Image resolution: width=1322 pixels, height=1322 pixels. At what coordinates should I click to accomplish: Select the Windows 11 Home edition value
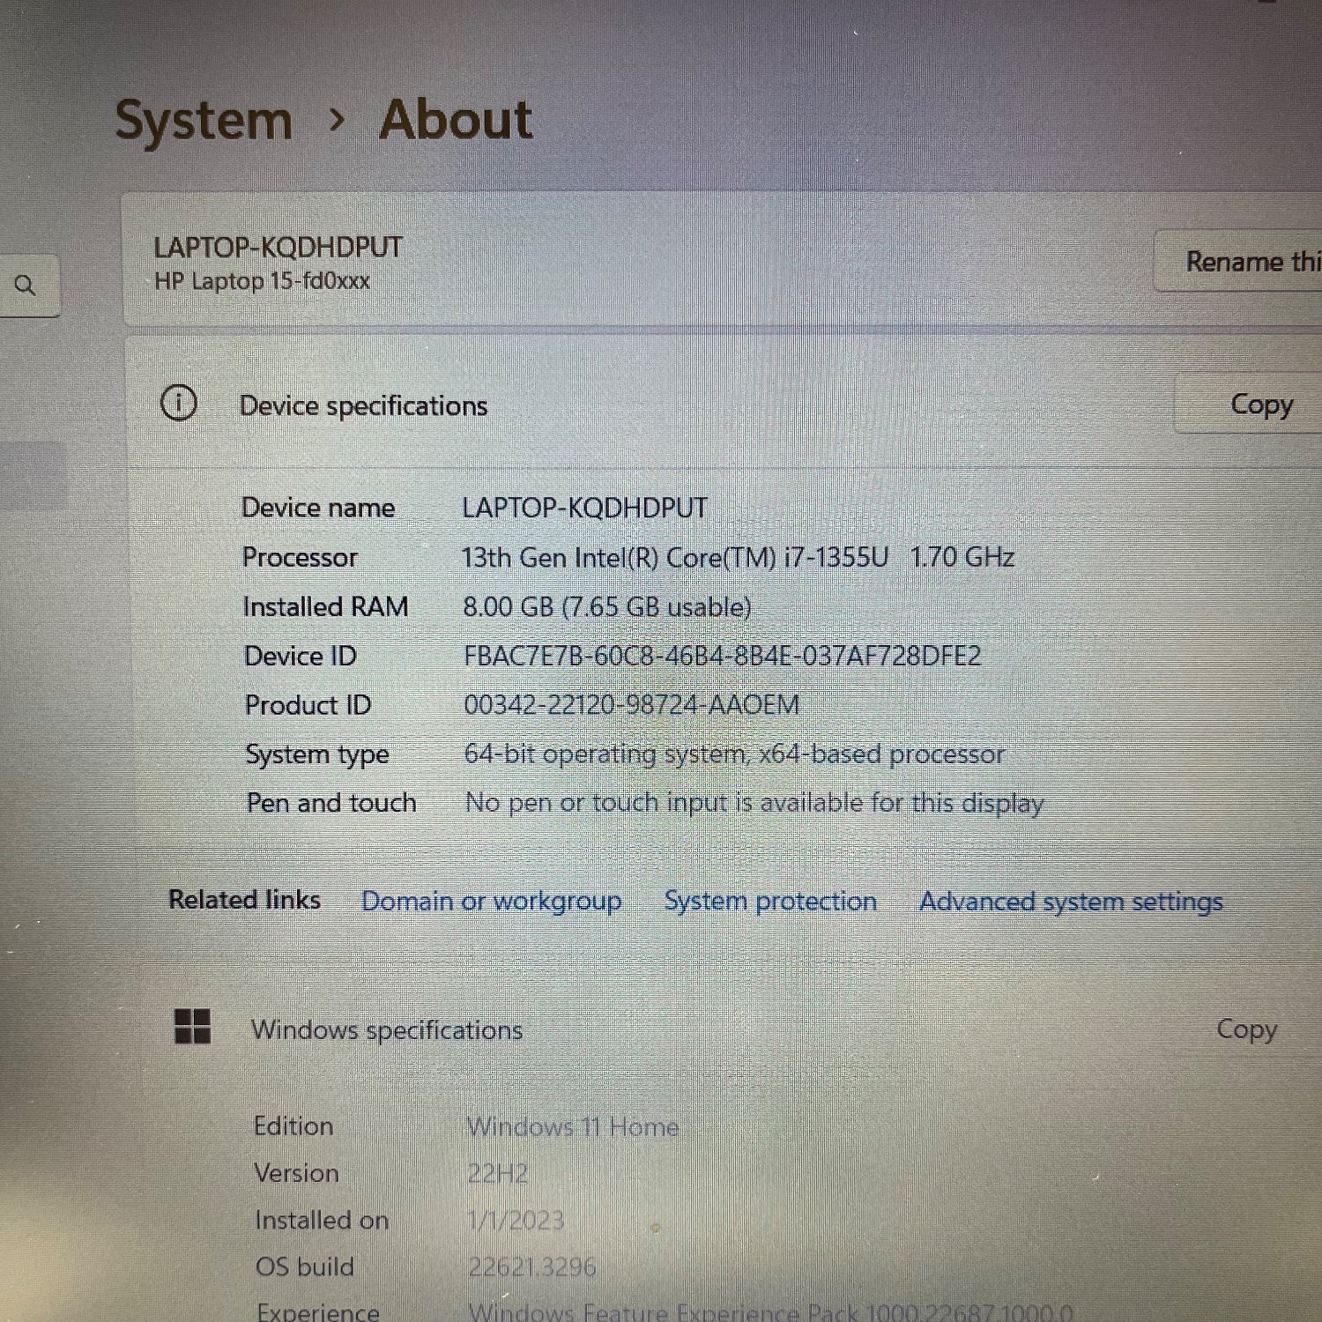click(573, 1127)
